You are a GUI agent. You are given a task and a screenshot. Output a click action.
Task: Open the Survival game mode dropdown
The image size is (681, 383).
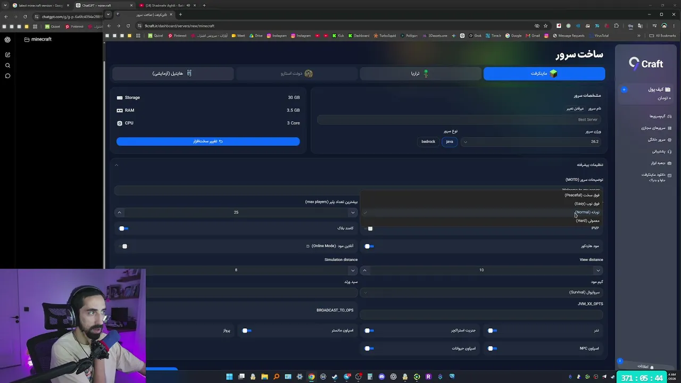[481, 292]
